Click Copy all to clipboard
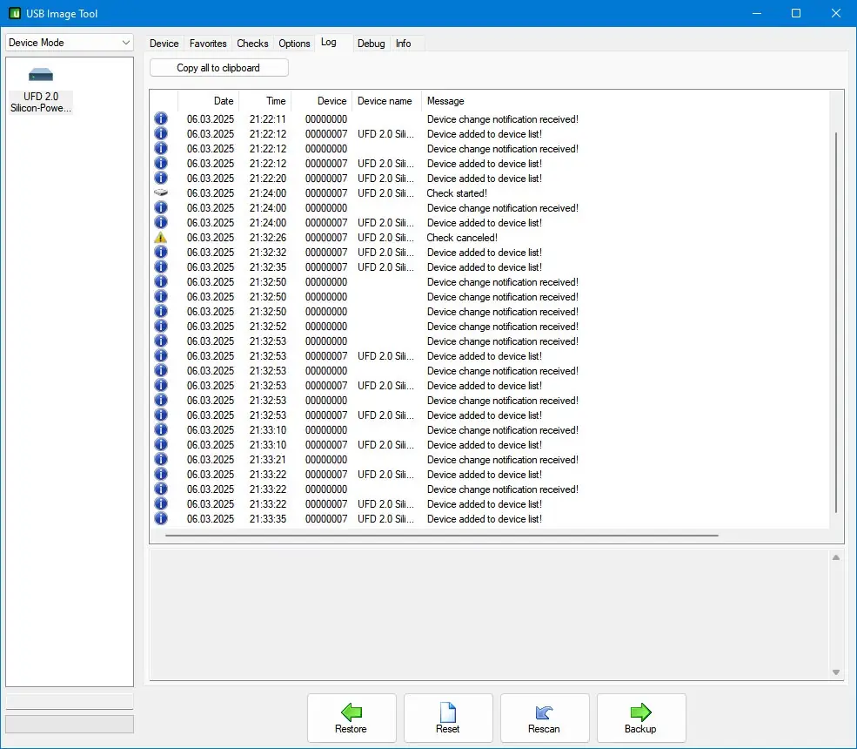 coord(218,68)
